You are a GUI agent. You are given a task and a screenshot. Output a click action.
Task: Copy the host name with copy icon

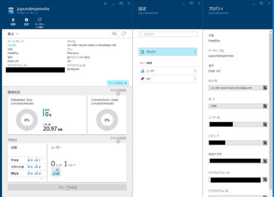point(265,88)
